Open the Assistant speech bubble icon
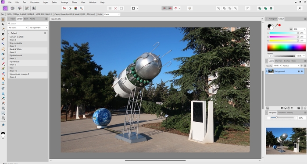 [x=190, y=8]
